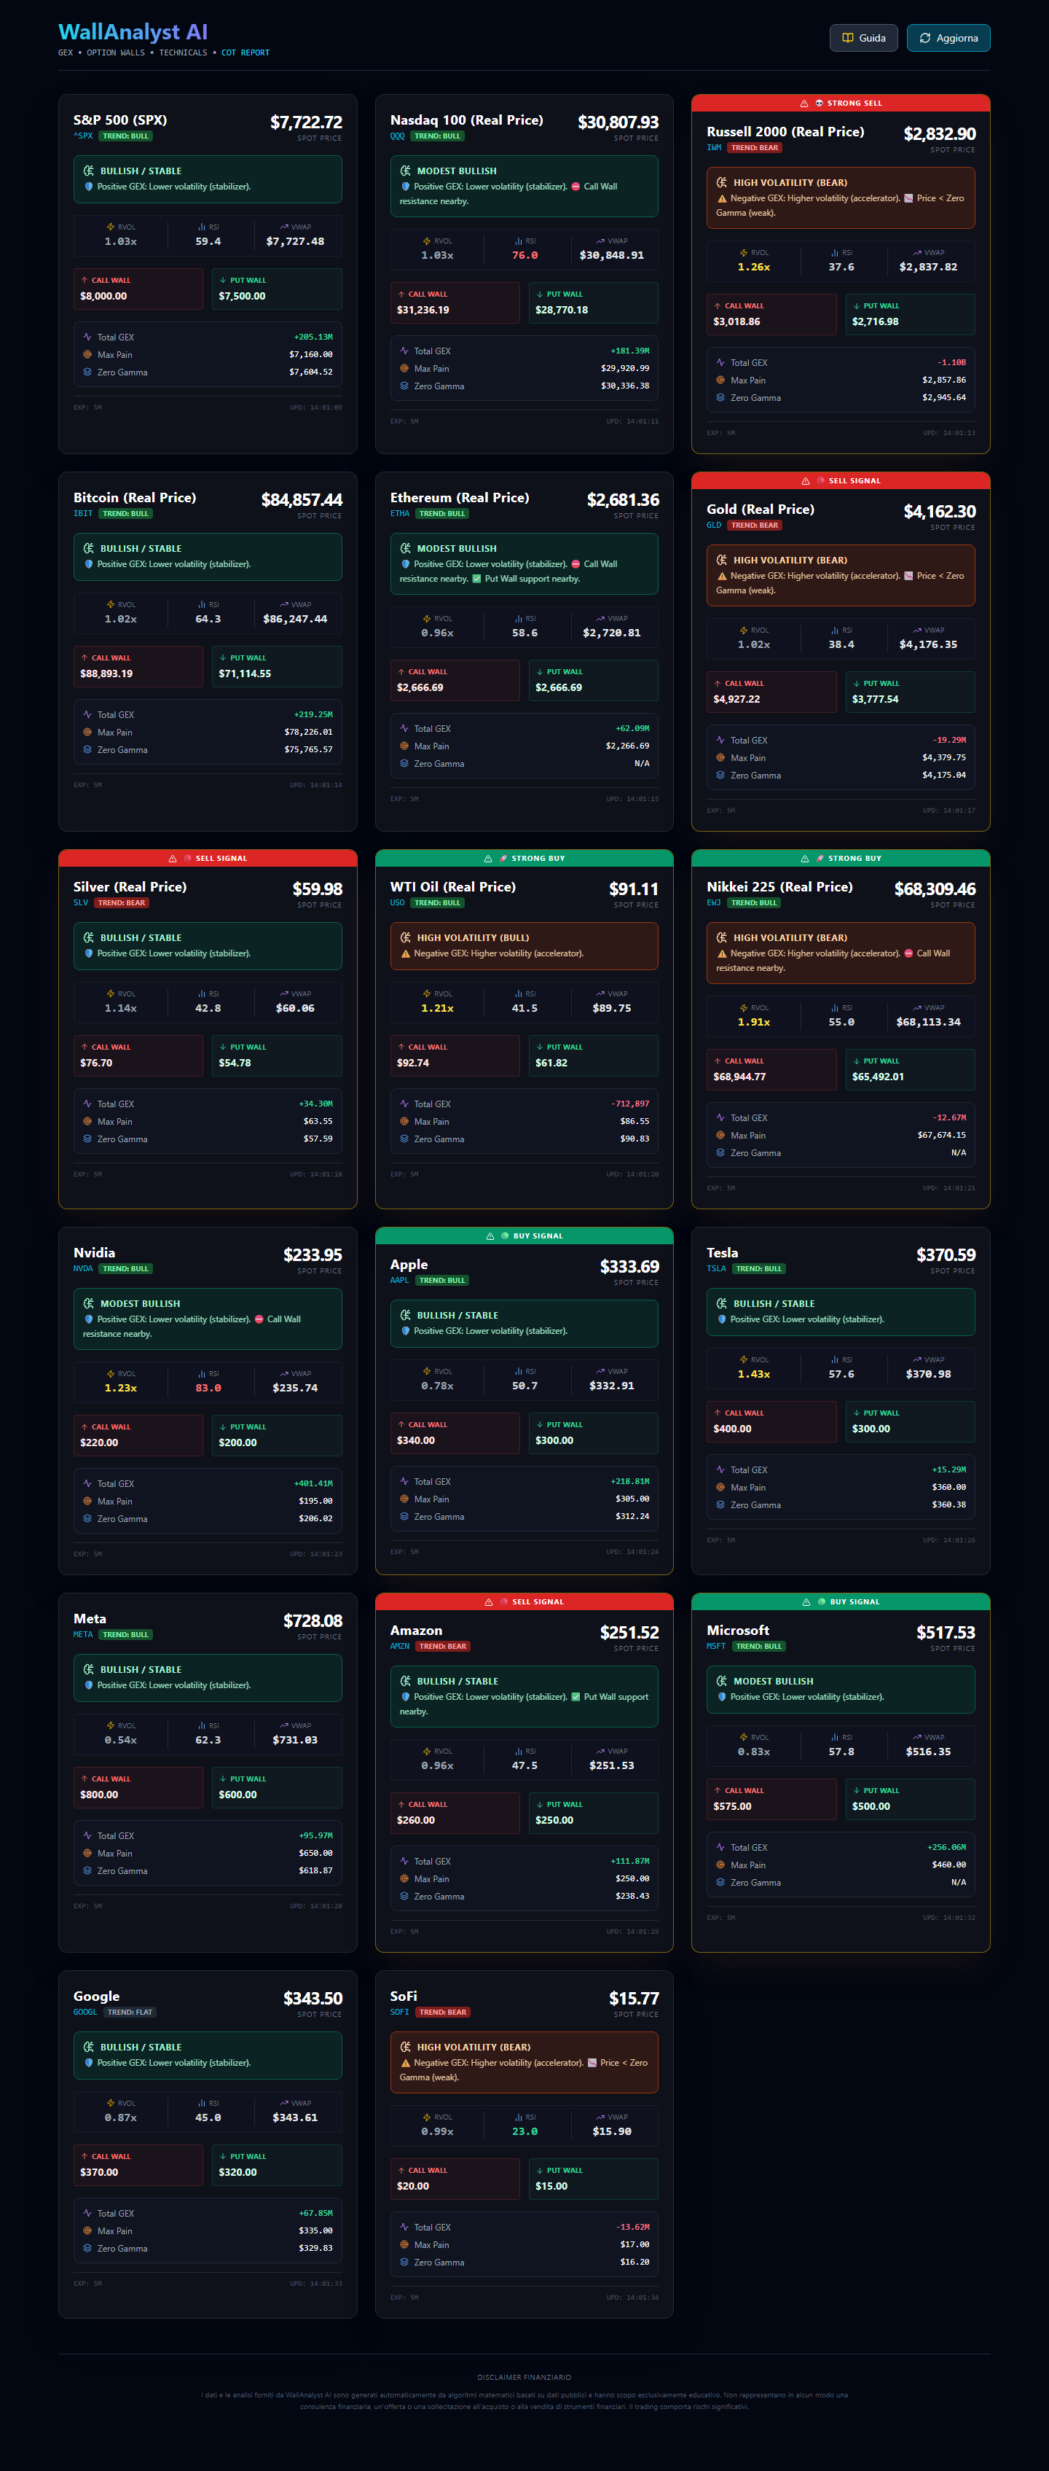
Task: Click the RSI bars icon on SoFi card
Action: (x=519, y=2117)
